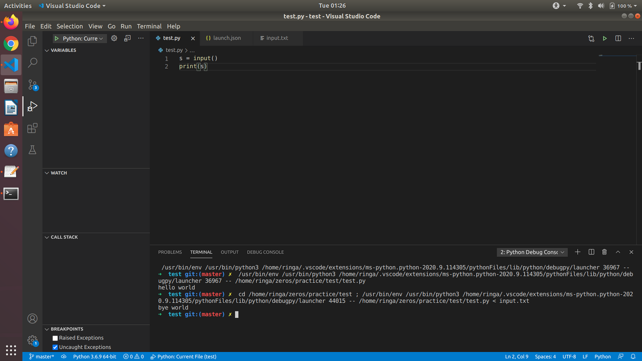Open editor more actions ellipsis
Screen dimensions: 642x361
(631, 38)
